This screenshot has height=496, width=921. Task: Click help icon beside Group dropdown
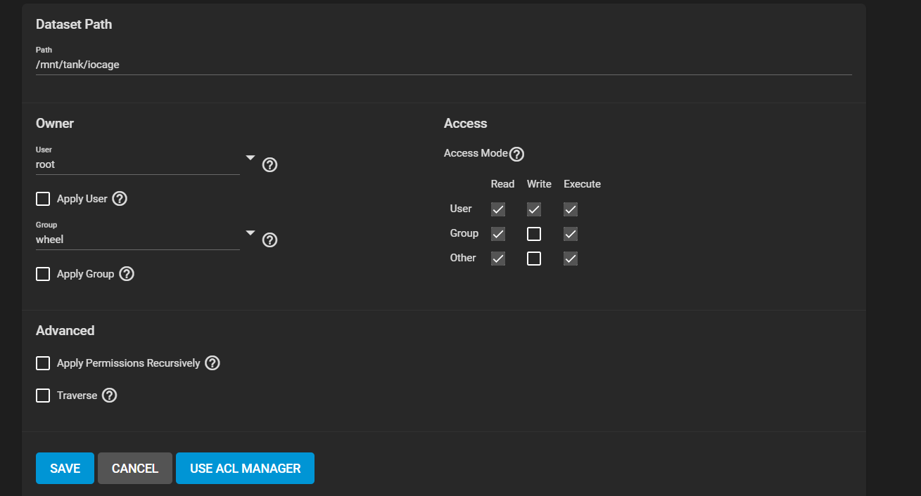tap(269, 240)
